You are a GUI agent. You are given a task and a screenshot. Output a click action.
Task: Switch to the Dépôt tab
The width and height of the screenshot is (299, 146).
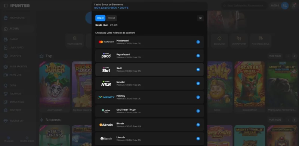click(x=100, y=18)
